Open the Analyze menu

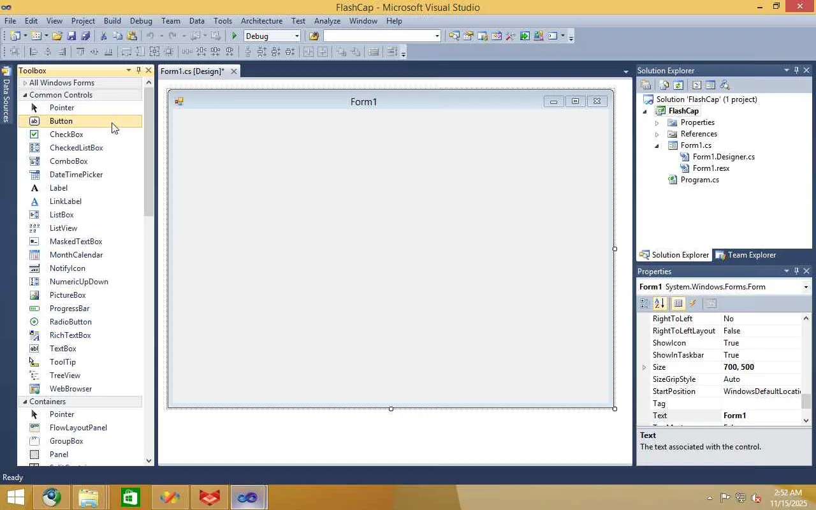(x=327, y=21)
